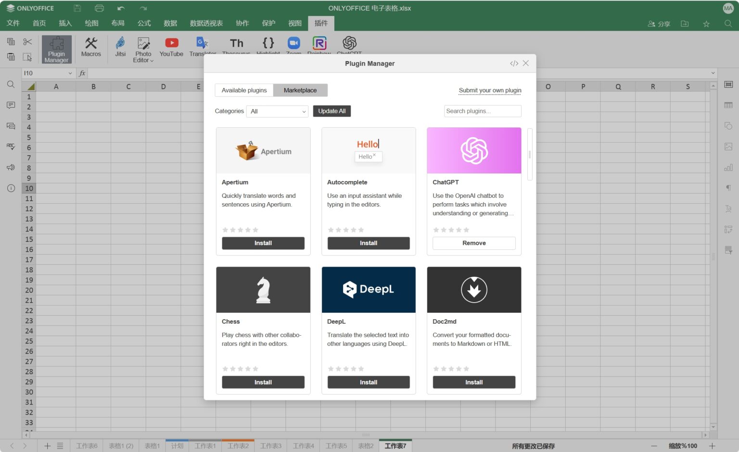Install the DeepL plugin

(x=369, y=382)
